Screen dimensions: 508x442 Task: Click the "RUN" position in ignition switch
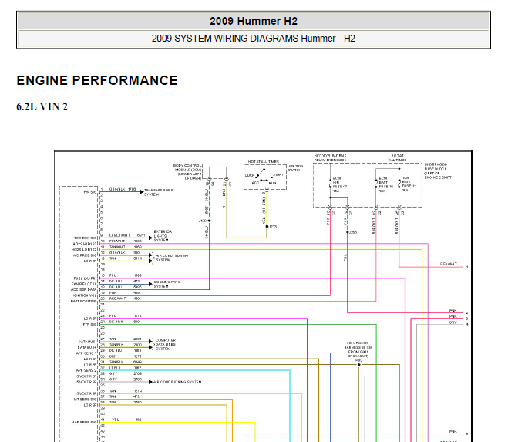(x=272, y=184)
